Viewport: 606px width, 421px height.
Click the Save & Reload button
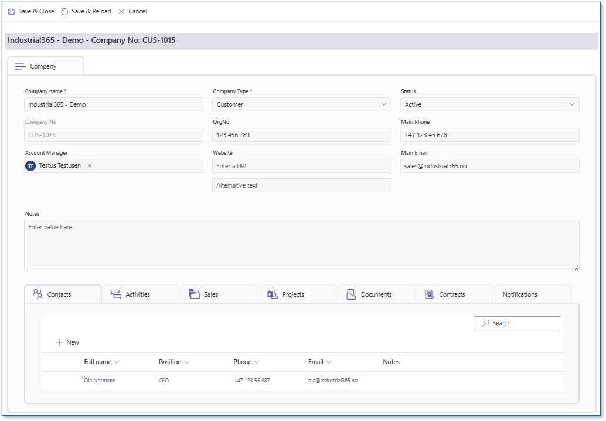coord(86,12)
